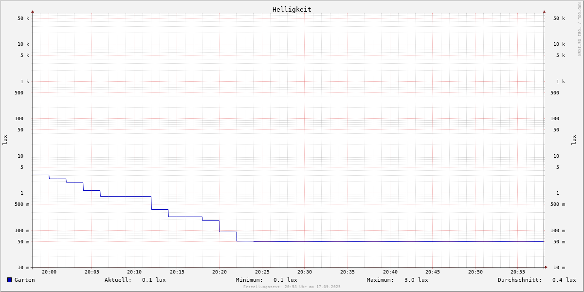Click the 10 m label on right axis
The height and width of the screenshot is (292, 584).
click(x=559, y=268)
